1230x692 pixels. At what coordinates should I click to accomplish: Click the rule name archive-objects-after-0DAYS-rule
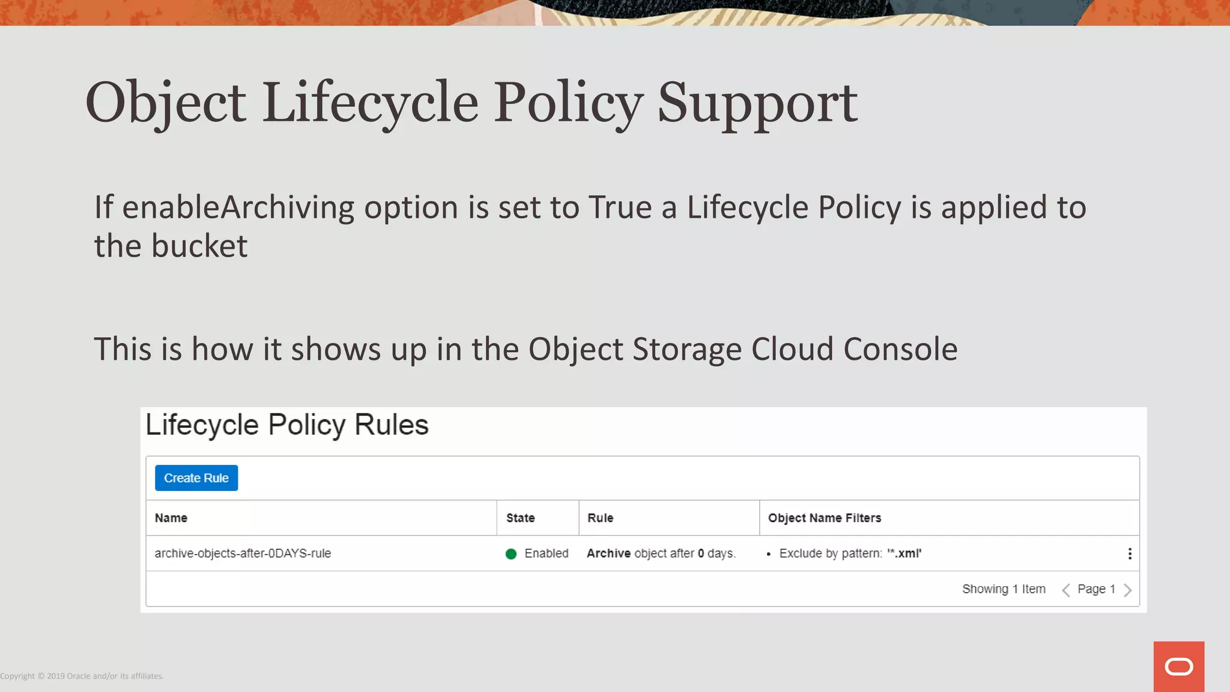pos(243,553)
